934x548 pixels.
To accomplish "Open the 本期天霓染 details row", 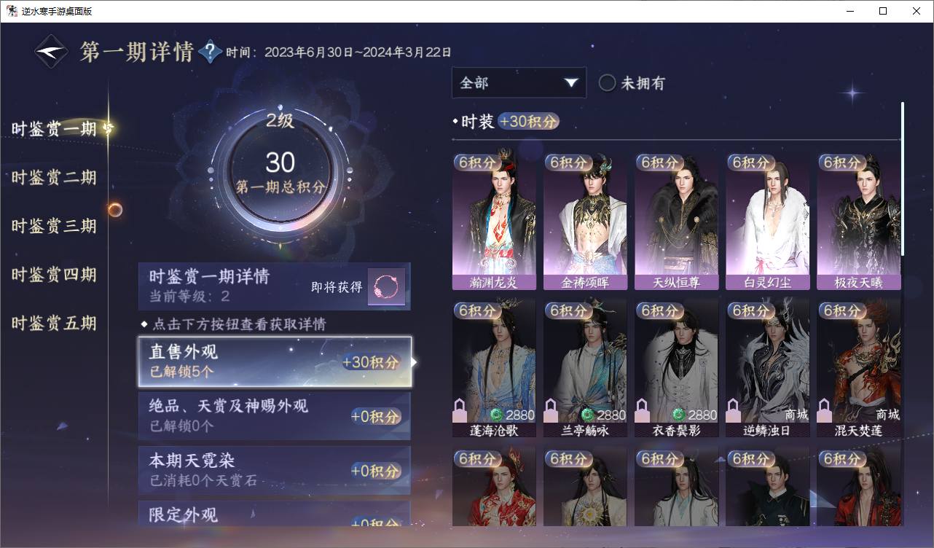I will 275,471.
